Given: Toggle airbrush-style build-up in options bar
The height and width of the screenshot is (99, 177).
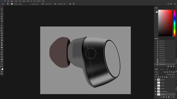Looking at the screenshot, I should click(55, 4).
